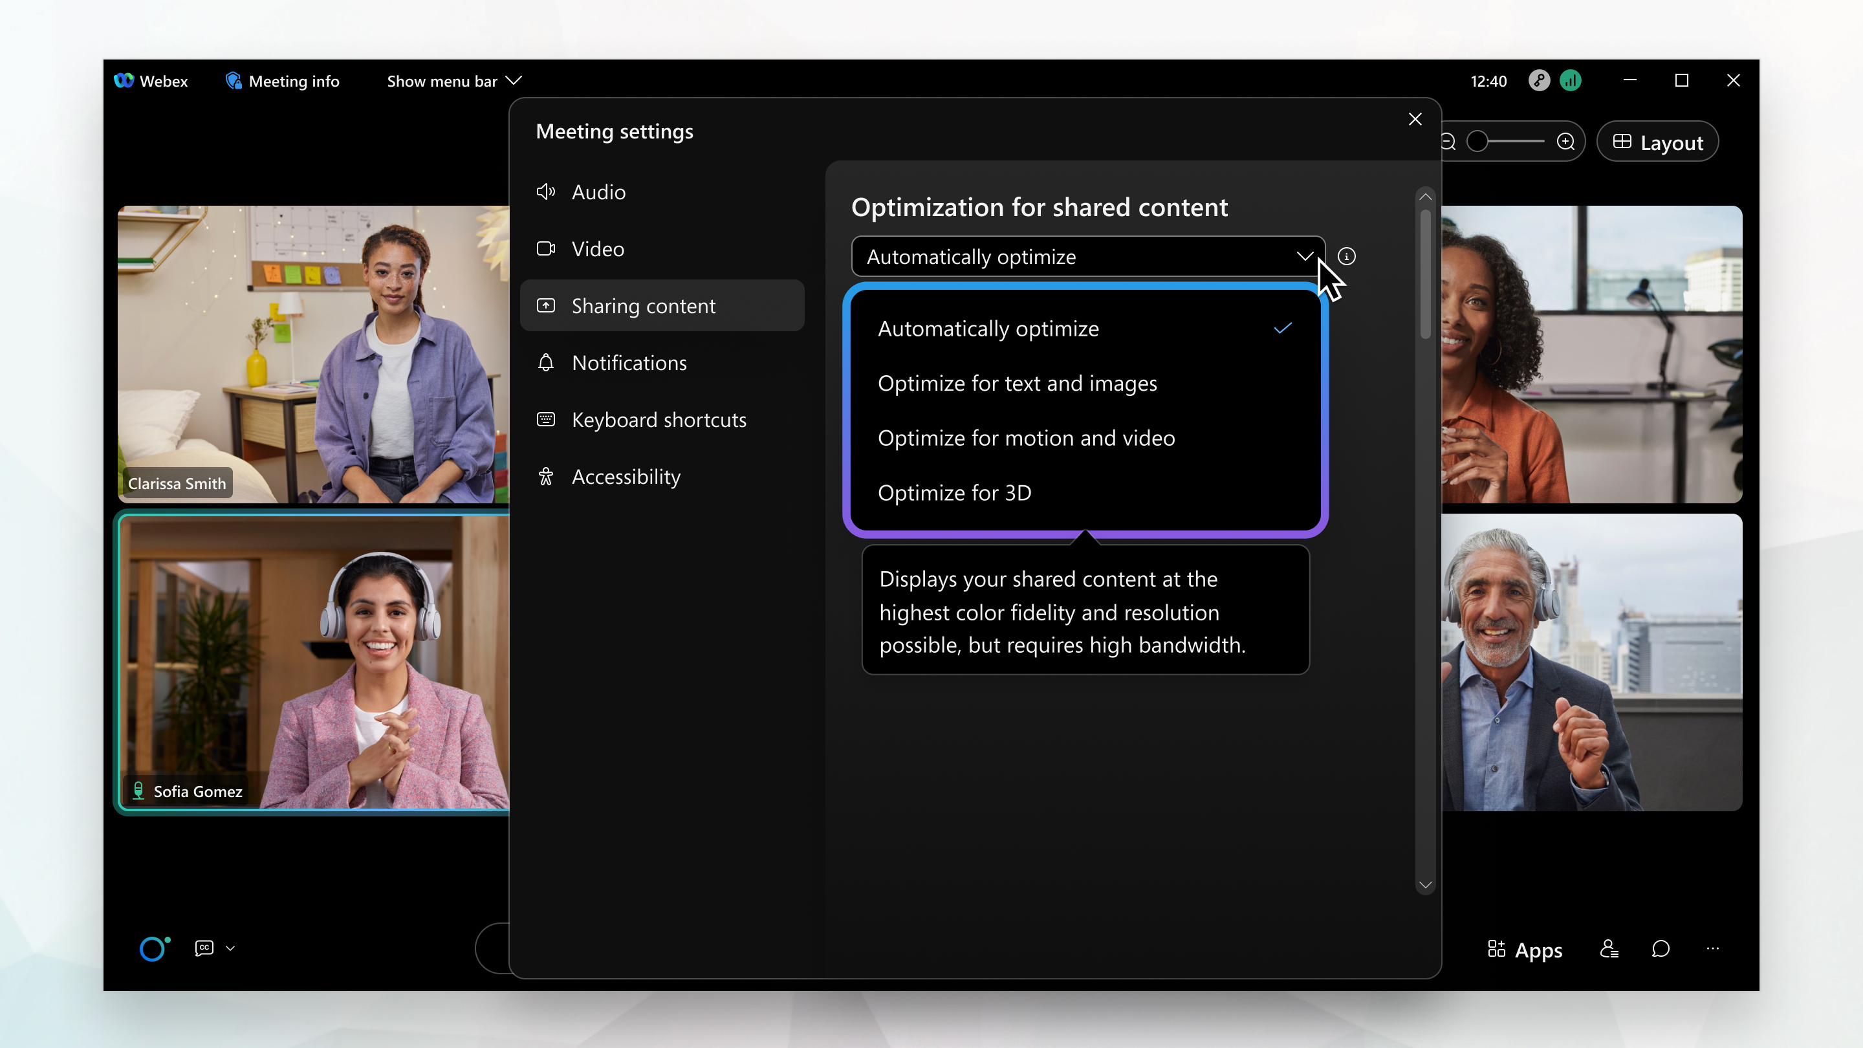Screen dimensions: 1863x1048
Task: Click the Webex logo icon
Action: coord(124,80)
